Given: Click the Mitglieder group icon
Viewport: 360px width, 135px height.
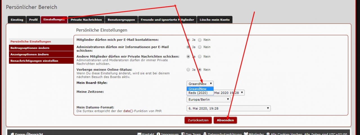Looking at the screenshot, I should (246, 134).
